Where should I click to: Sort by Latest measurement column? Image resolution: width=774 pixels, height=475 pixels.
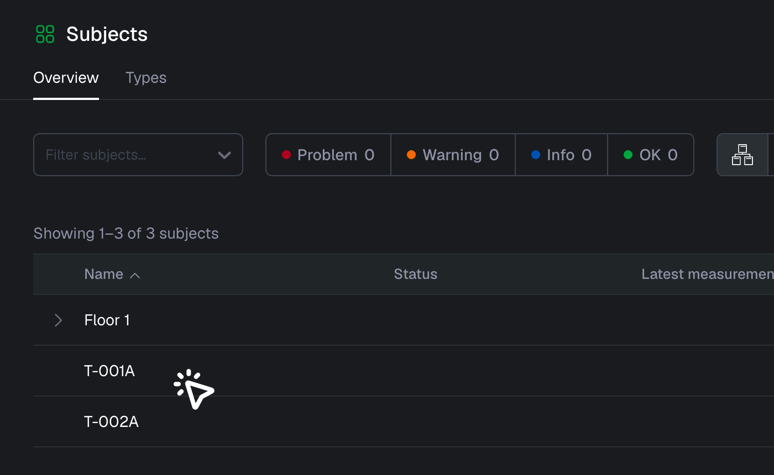[x=708, y=275]
